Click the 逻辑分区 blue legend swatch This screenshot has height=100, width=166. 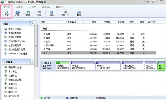tap(68, 98)
